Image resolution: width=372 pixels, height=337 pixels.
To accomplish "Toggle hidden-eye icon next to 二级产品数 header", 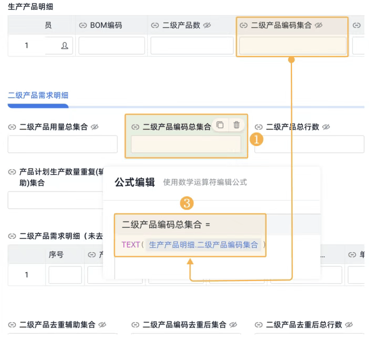I will click(207, 25).
